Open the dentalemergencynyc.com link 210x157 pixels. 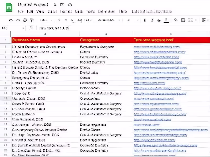(161, 78)
